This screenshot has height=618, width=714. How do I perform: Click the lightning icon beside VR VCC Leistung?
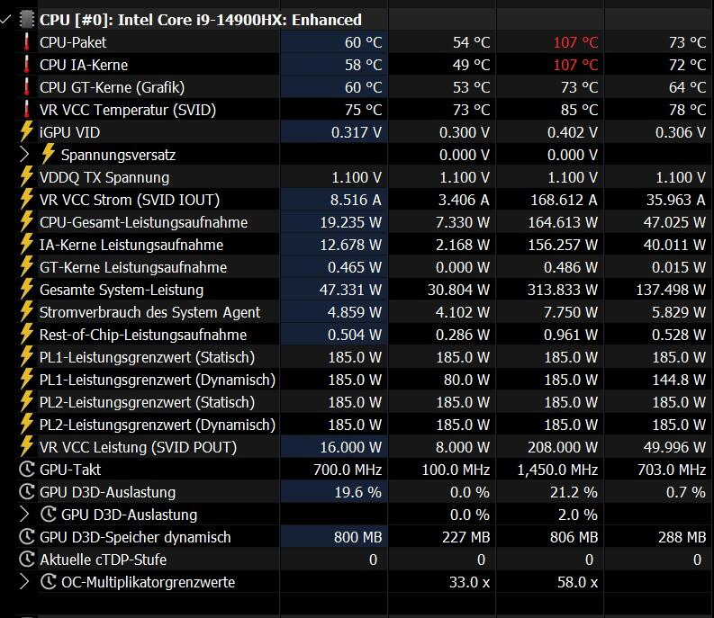[27, 447]
